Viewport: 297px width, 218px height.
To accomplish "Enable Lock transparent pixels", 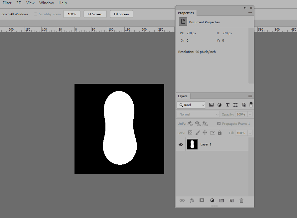I will [x=190, y=133].
